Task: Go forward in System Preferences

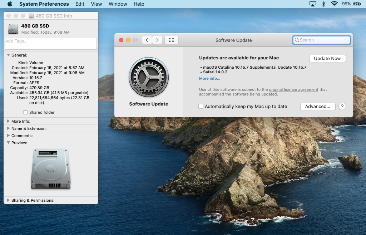Action: click(157, 40)
